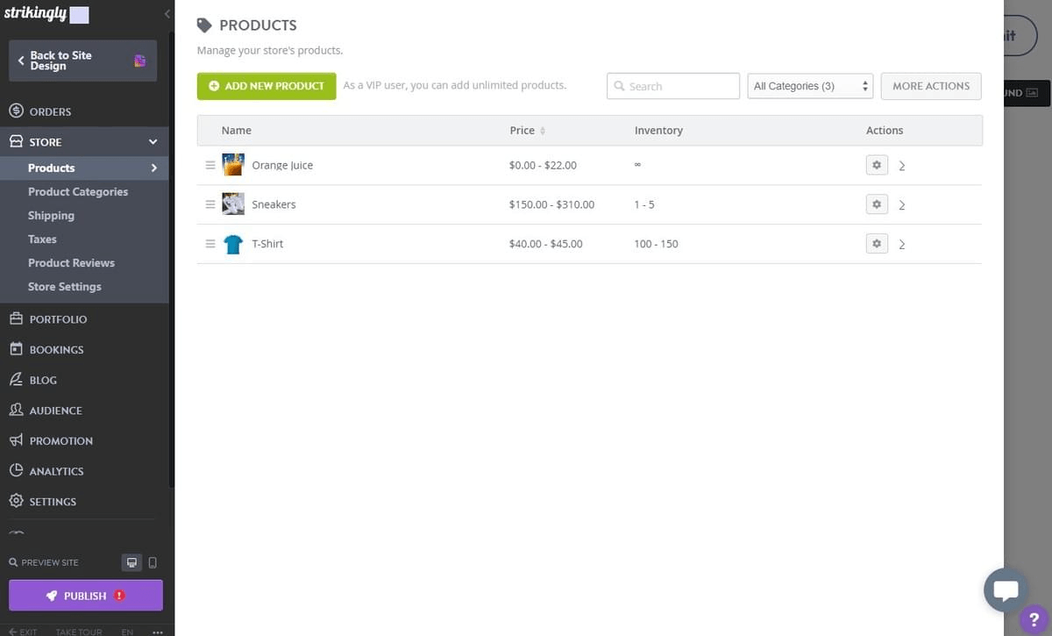Open gear settings for Sneakers
Screen dimensions: 1052x636
tap(877, 204)
